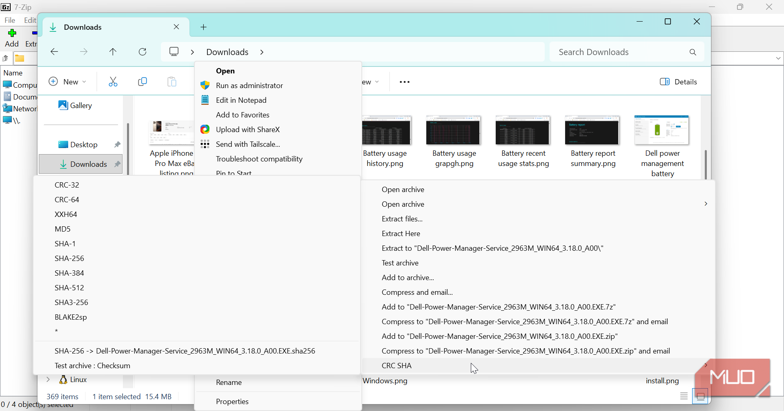Refresh the Downloads folder view
The width and height of the screenshot is (784, 411).
coord(143,52)
